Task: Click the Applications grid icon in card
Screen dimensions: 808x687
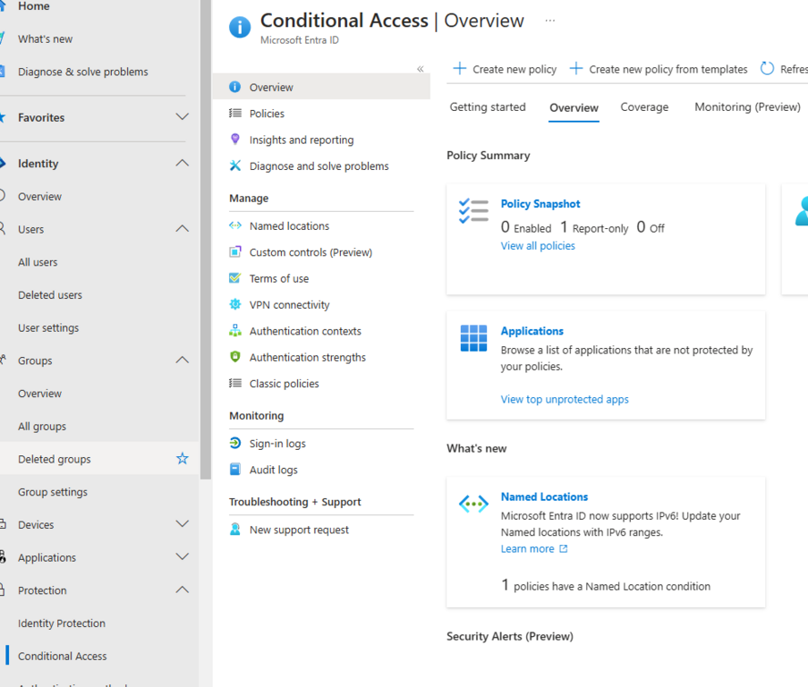Action: [473, 338]
